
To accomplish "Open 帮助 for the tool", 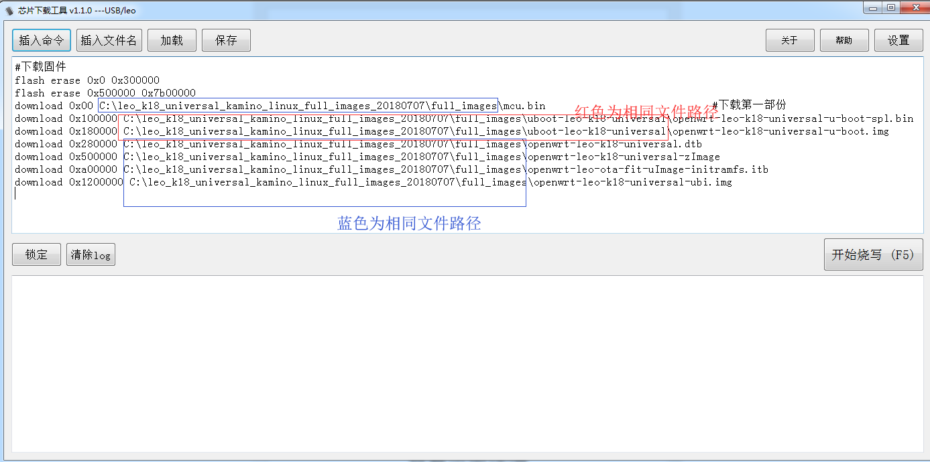I will pos(844,40).
